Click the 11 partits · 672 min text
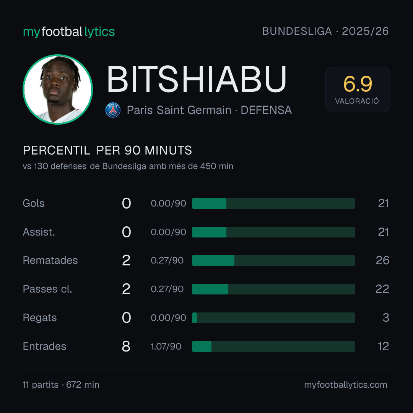The image size is (413, 413). pyautogui.click(x=61, y=385)
